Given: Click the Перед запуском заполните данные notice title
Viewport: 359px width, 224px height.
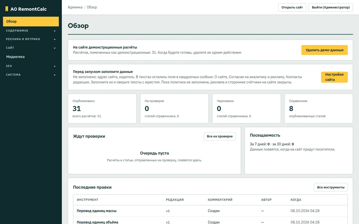Looking at the screenshot, I should [x=103, y=72].
